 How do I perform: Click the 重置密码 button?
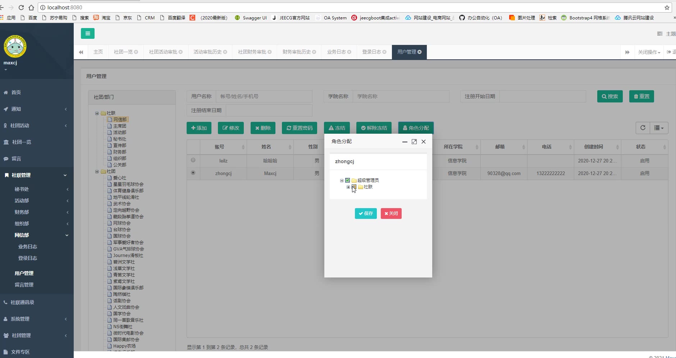coord(300,128)
